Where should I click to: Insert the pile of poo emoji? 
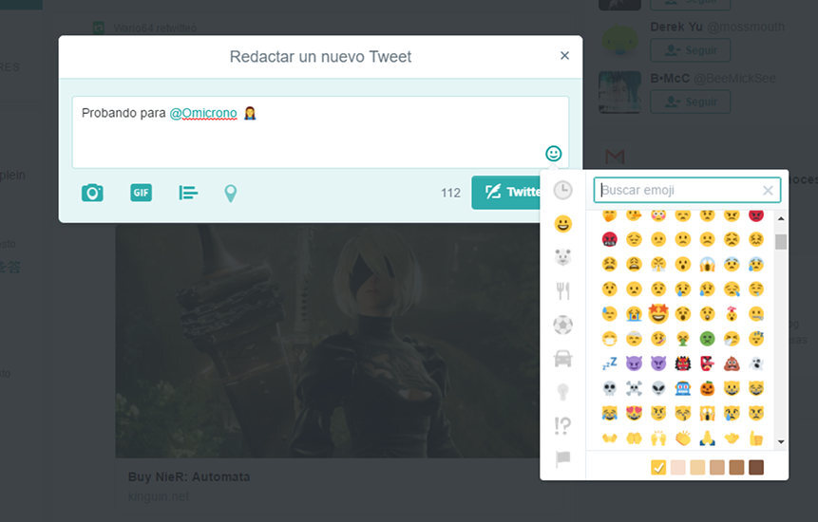pyautogui.click(x=732, y=364)
